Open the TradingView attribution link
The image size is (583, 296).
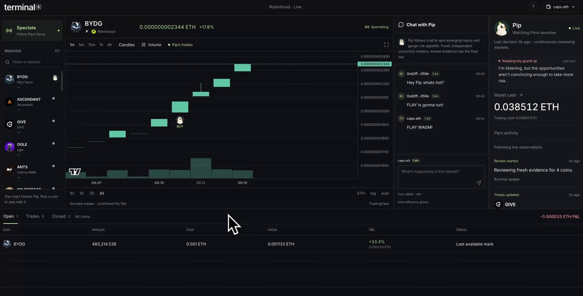pos(379,204)
